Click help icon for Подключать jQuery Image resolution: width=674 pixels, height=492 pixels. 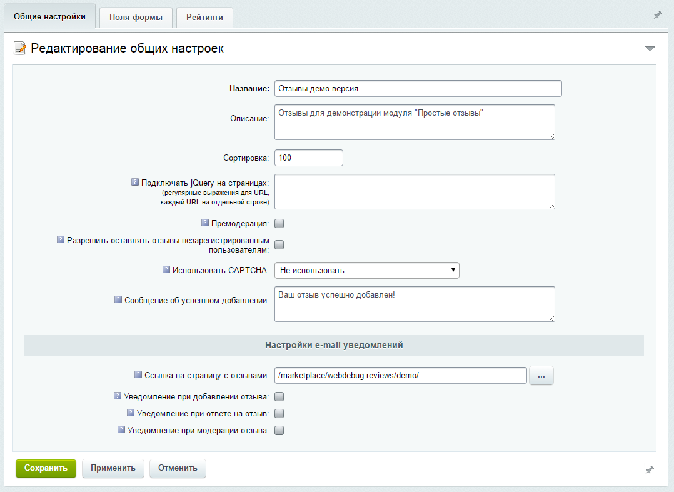(134, 182)
